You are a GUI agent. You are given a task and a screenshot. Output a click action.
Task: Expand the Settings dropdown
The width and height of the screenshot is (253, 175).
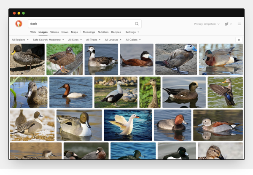click(132, 32)
